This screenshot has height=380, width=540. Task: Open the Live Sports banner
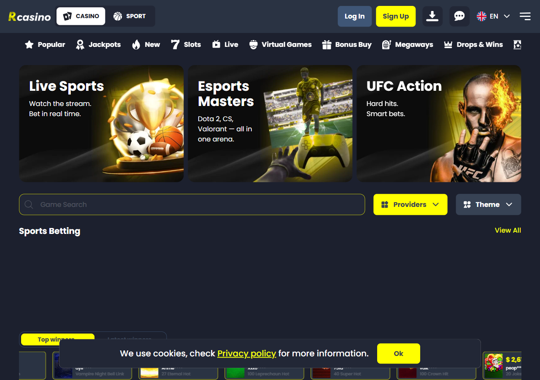pos(101,124)
